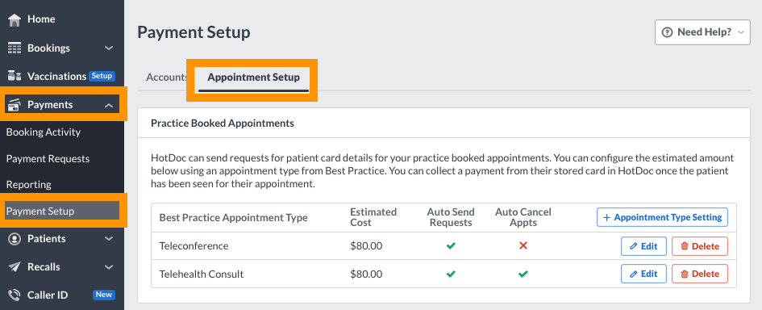Edit the Teleconference appointment type

643,245
